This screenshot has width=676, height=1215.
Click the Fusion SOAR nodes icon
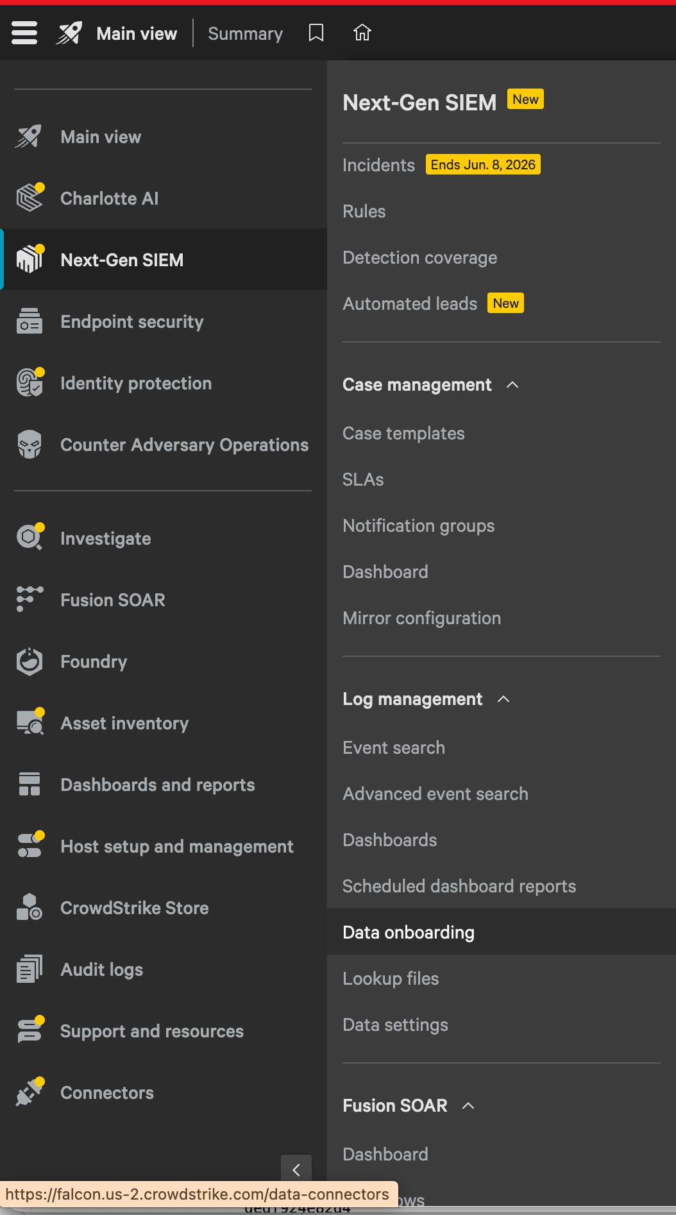(x=30, y=599)
